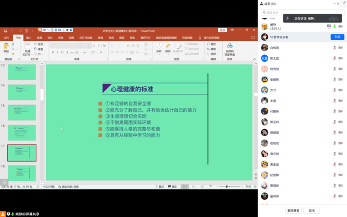
Task: Switch to the Slide Show ribbon tab
Action: click(85, 38)
